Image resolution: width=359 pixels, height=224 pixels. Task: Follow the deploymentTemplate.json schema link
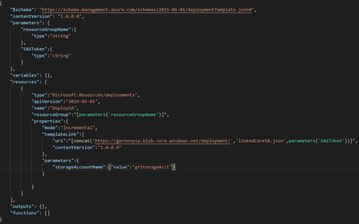tap(147, 9)
